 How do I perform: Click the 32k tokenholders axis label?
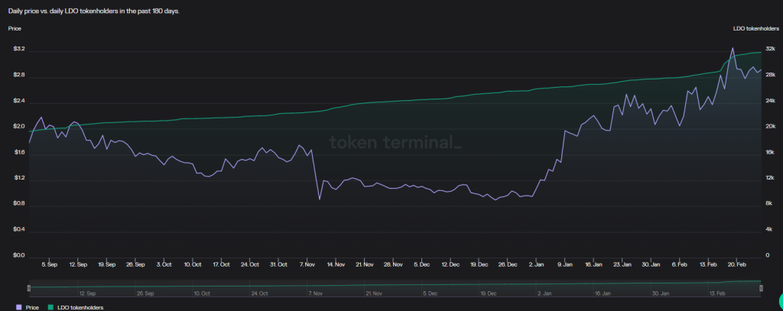click(x=770, y=49)
